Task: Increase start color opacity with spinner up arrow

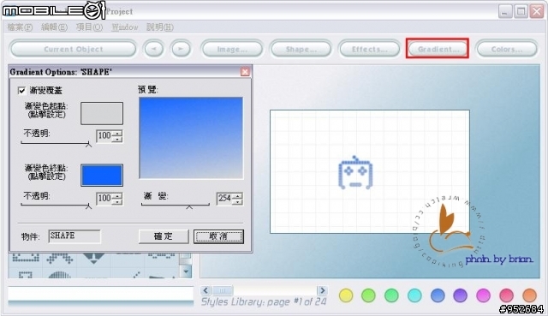Action: coord(118,133)
